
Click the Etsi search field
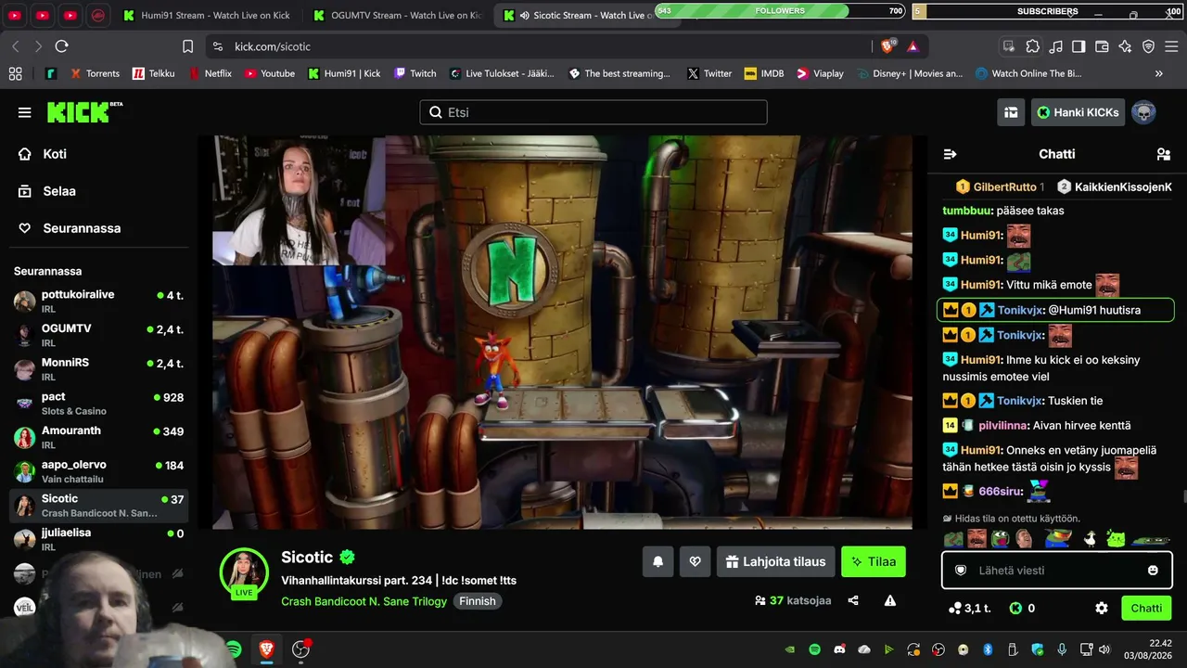click(593, 112)
